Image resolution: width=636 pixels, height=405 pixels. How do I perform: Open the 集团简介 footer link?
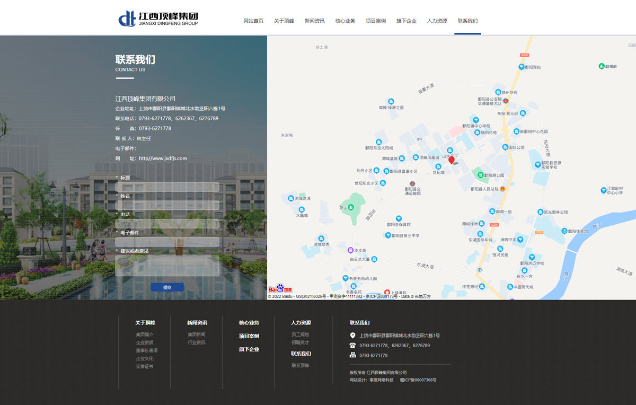pyautogui.click(x=145, y=334)
